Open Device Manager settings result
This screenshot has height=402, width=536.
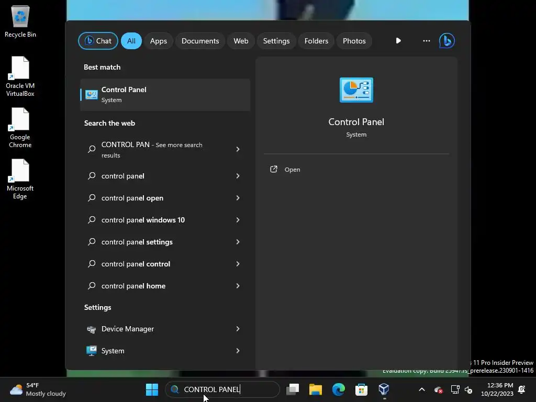point(165,329)
